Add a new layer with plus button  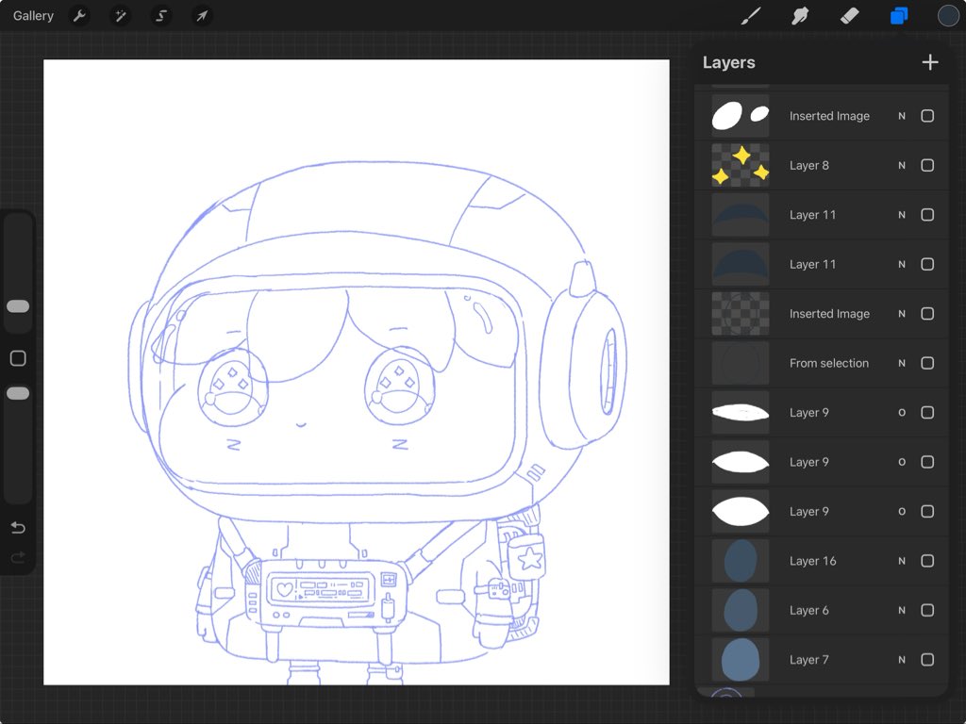(x=929, y=62)
